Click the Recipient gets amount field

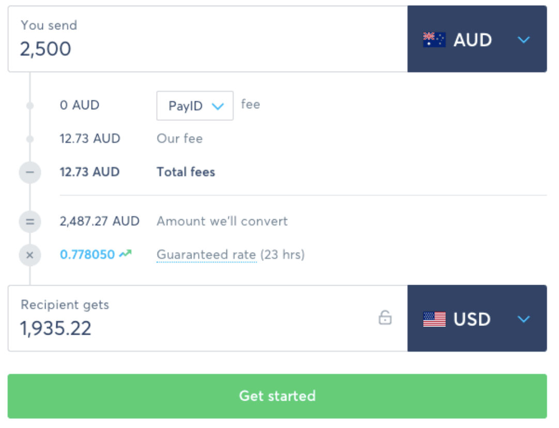click(196, 328)
